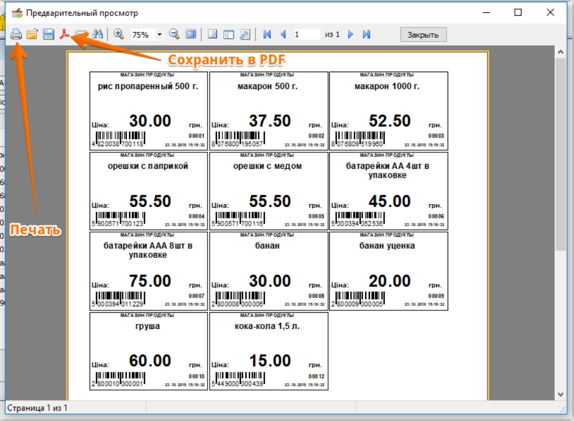Open a saved report with the folder icon

pos(32,34)
